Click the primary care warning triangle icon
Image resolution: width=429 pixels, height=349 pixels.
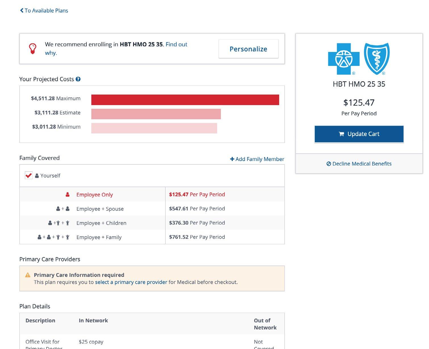(28, 275)
